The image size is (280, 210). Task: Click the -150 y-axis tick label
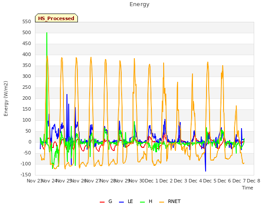click(26, 175)
